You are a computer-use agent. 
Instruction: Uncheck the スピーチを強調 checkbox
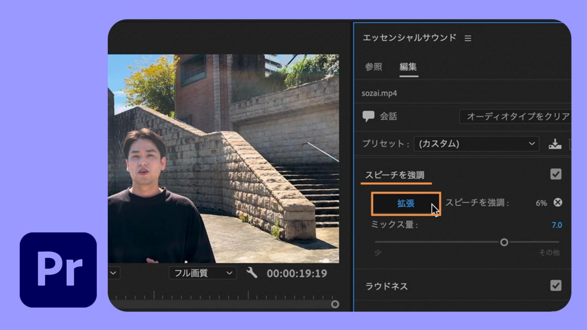coord(556,174)
